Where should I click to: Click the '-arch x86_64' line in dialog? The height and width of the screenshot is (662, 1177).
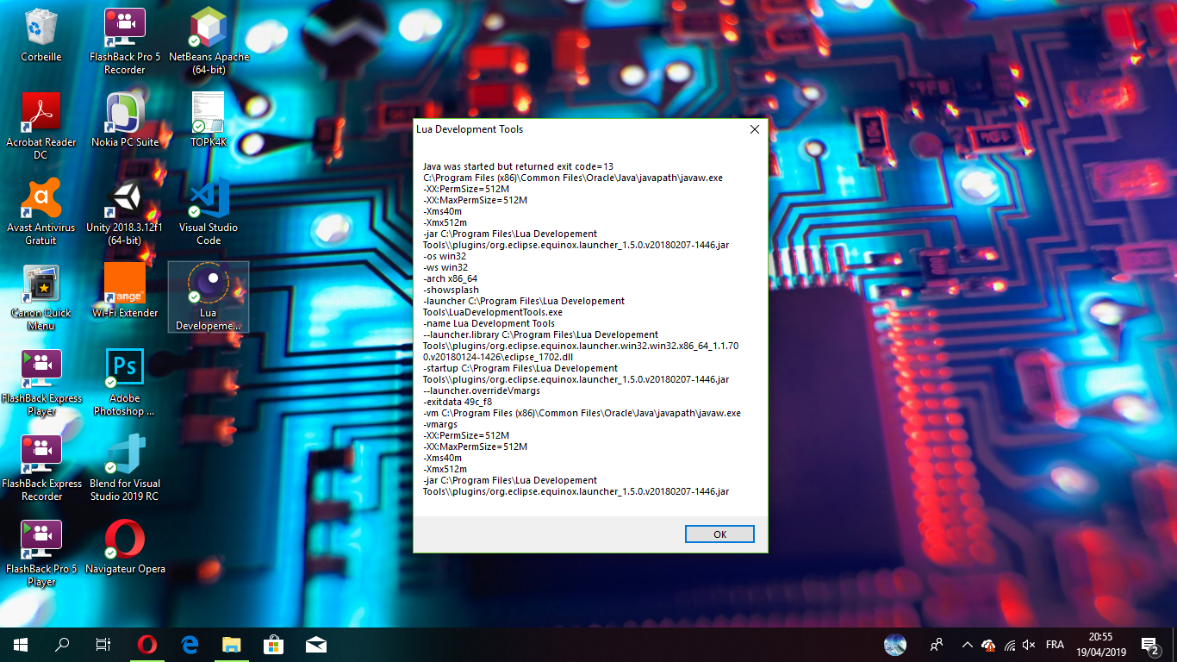[450, 278]
